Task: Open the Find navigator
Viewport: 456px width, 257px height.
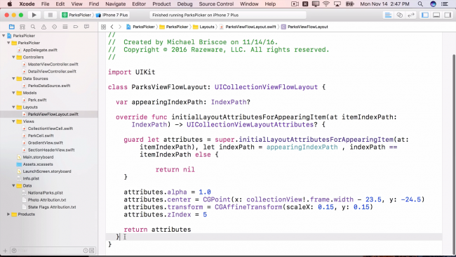Action: click(33, 27)
